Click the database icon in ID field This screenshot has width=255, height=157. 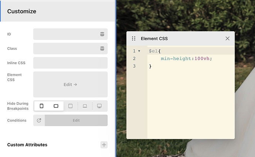(102, 34)
